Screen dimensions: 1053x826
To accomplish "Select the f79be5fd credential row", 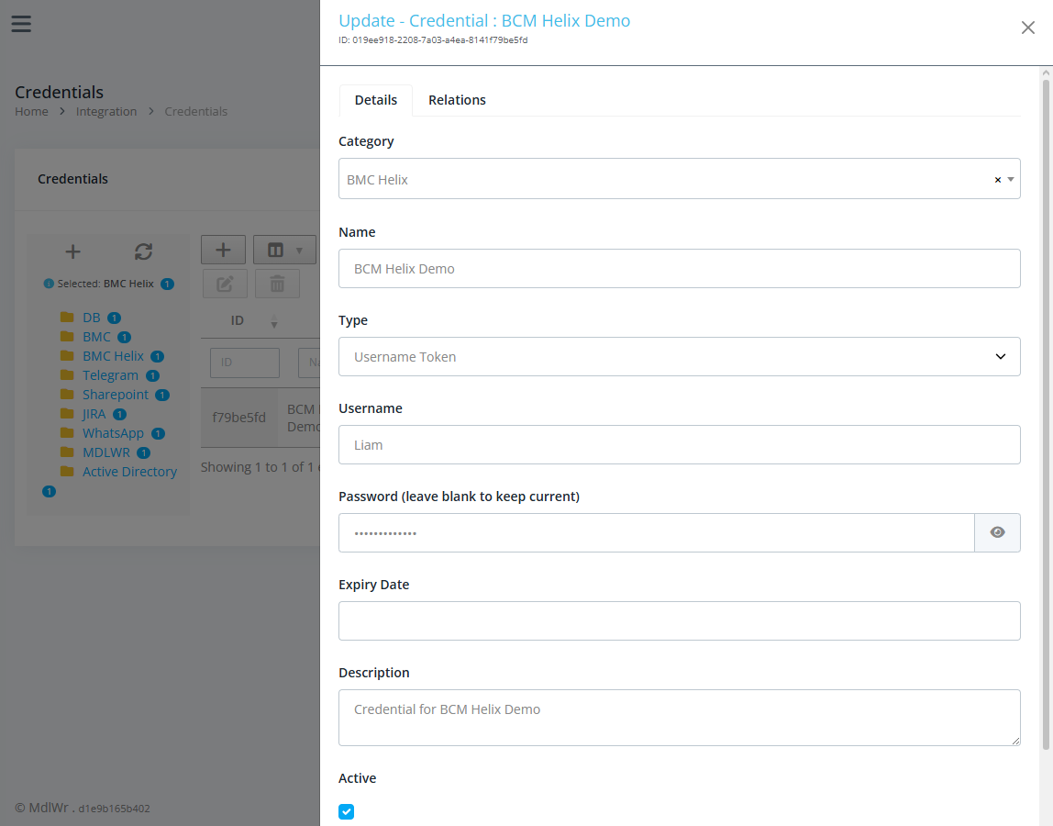I will coord(260,418).
